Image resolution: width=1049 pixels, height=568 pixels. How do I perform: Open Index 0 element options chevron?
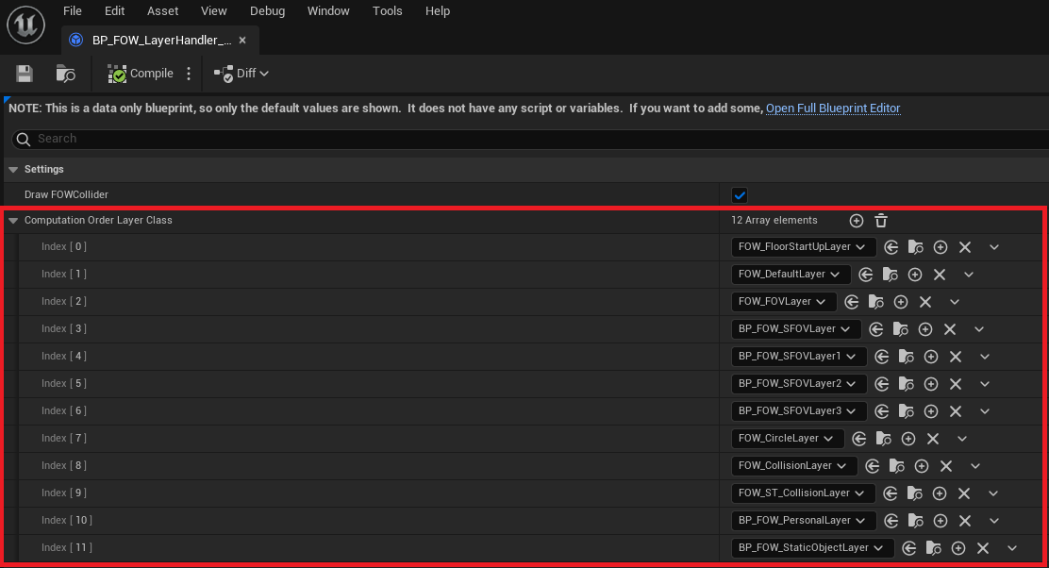coord(994,247)
